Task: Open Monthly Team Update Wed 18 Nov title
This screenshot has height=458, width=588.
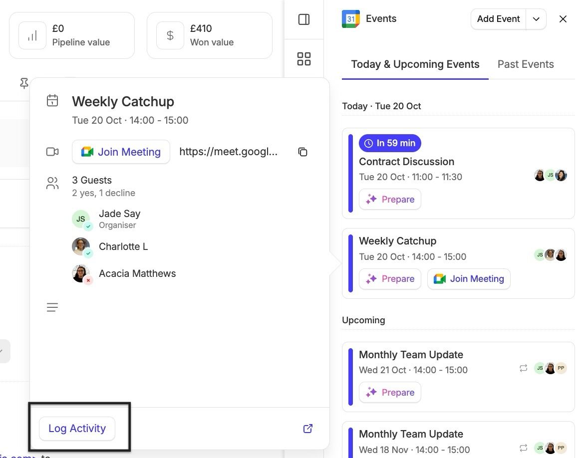Action: (411, 434)
